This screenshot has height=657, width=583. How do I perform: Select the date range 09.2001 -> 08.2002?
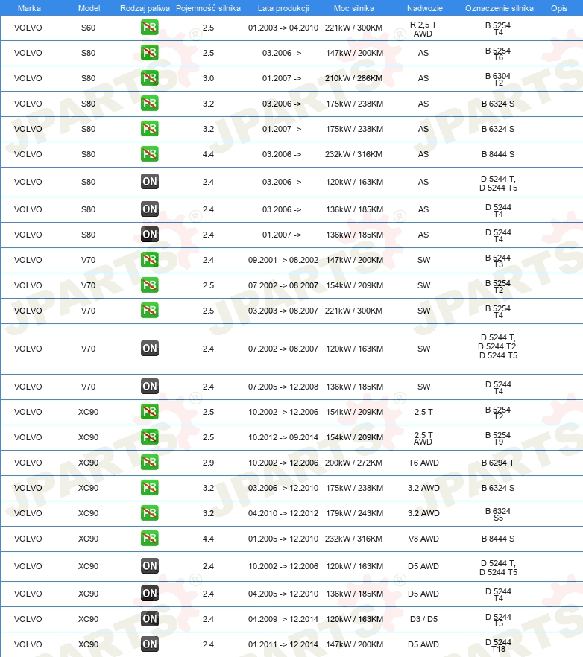[x=283, y=260]
